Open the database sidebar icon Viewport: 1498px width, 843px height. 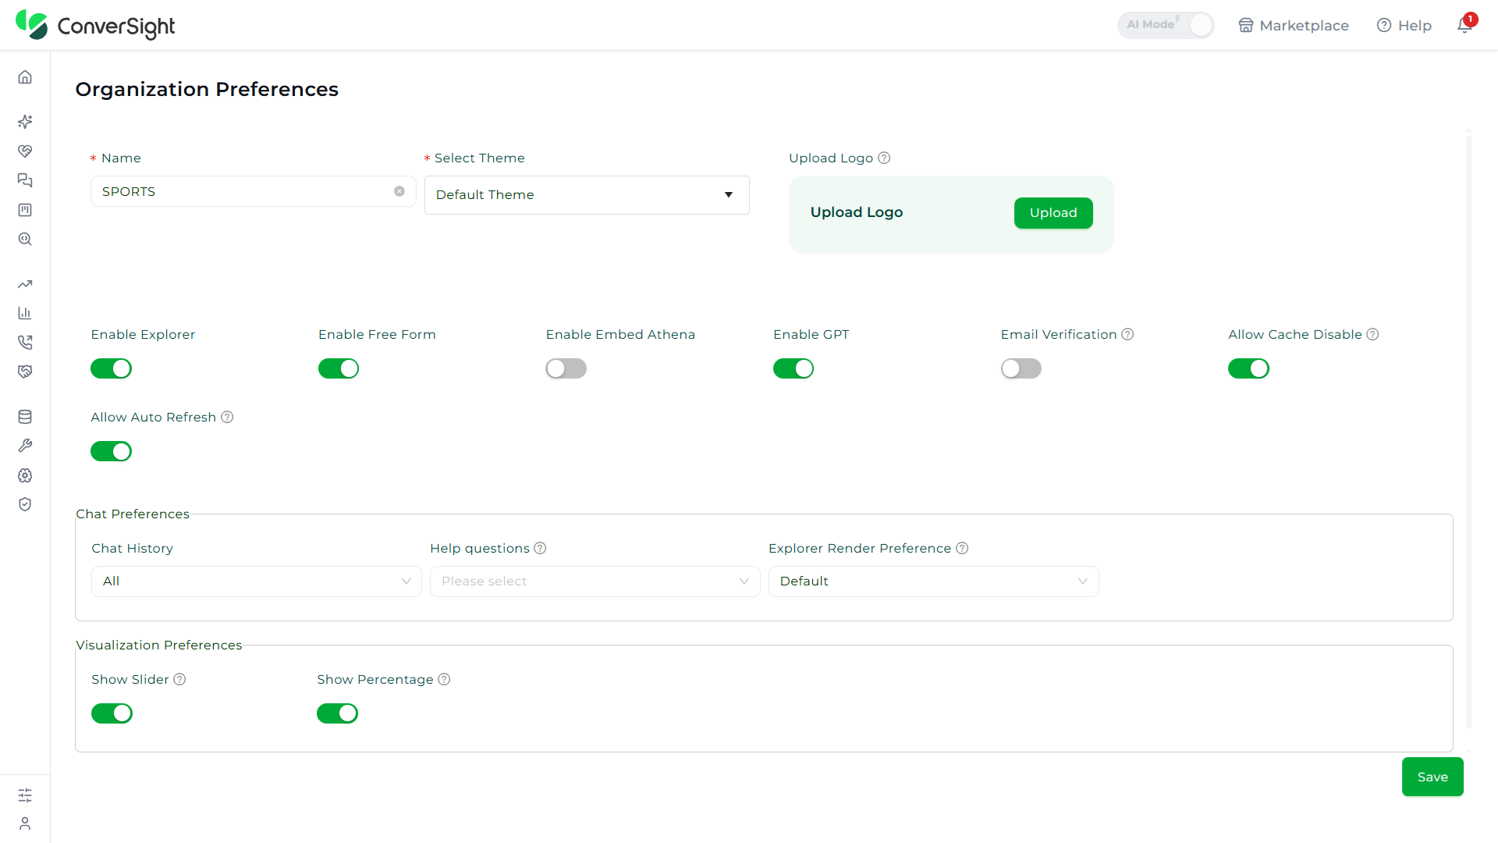point(25,417)
